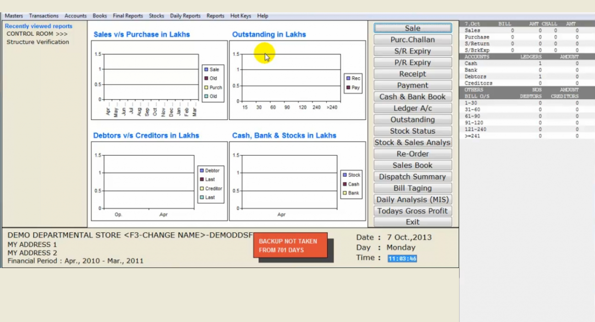This screenshot has height=322, width=595.
Task: Click the Outstanding in Lakhs chart title
Action: (269, 34)
